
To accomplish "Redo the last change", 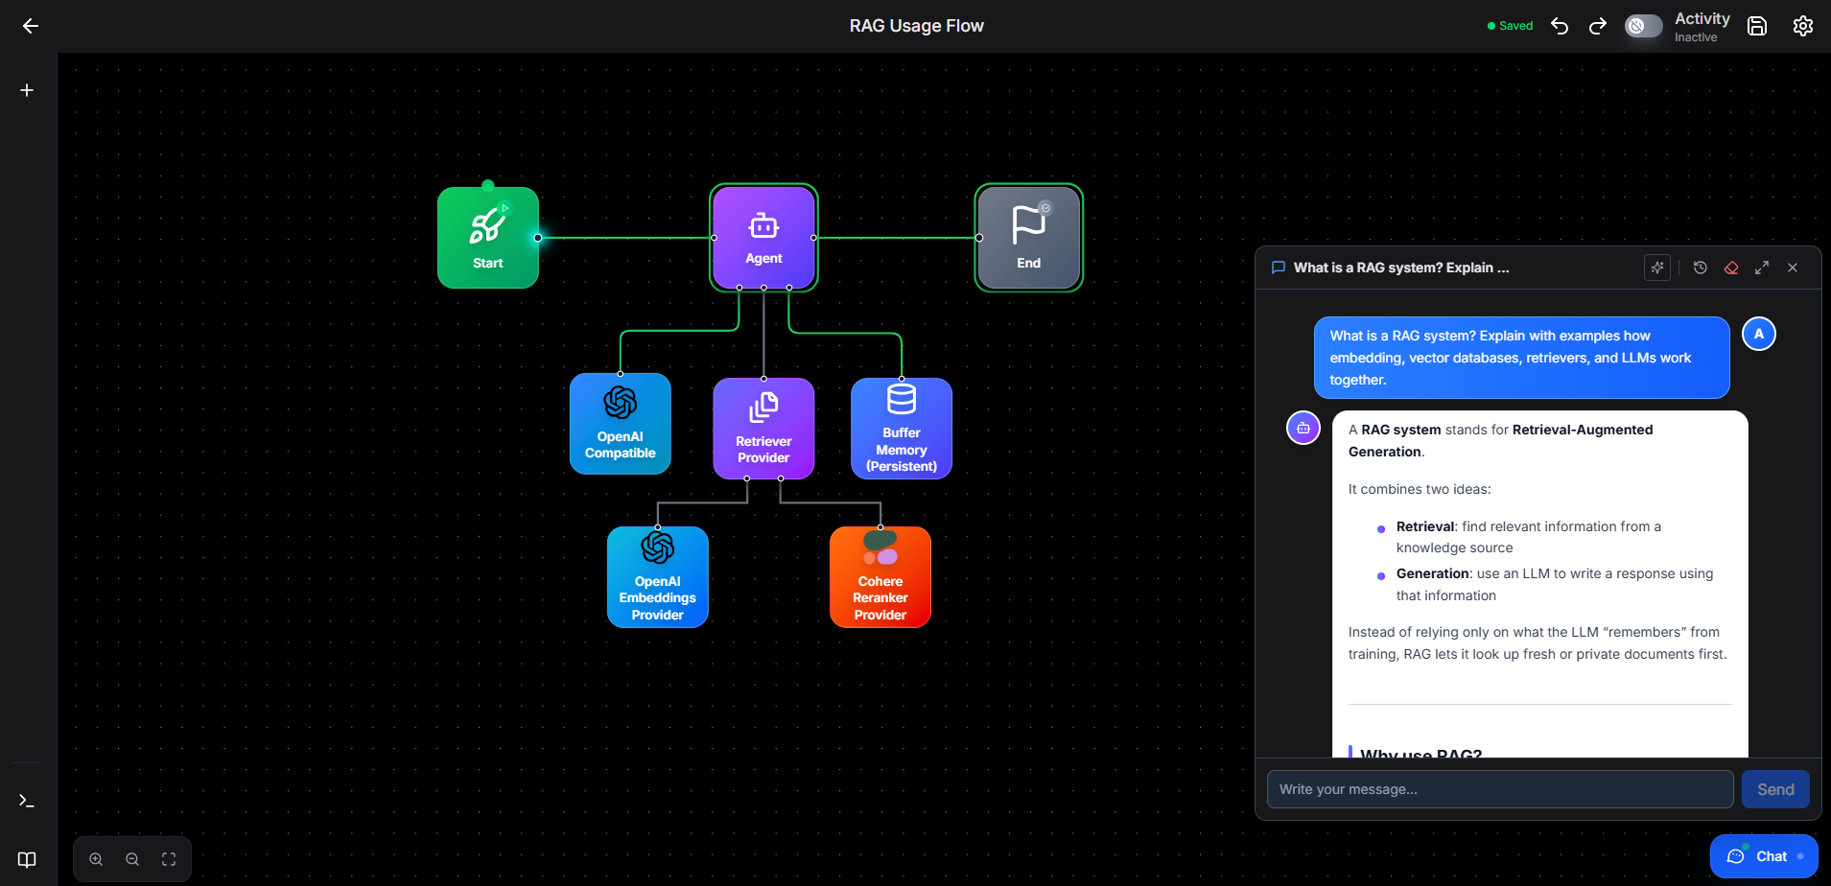I will pyautogui.click(x=1597, y=26).
